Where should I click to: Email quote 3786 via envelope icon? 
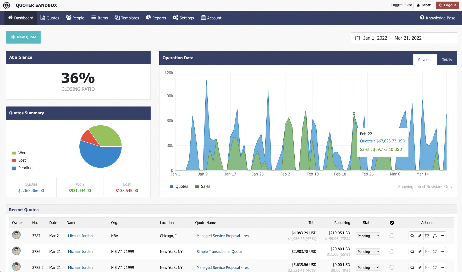click(427, 252)
